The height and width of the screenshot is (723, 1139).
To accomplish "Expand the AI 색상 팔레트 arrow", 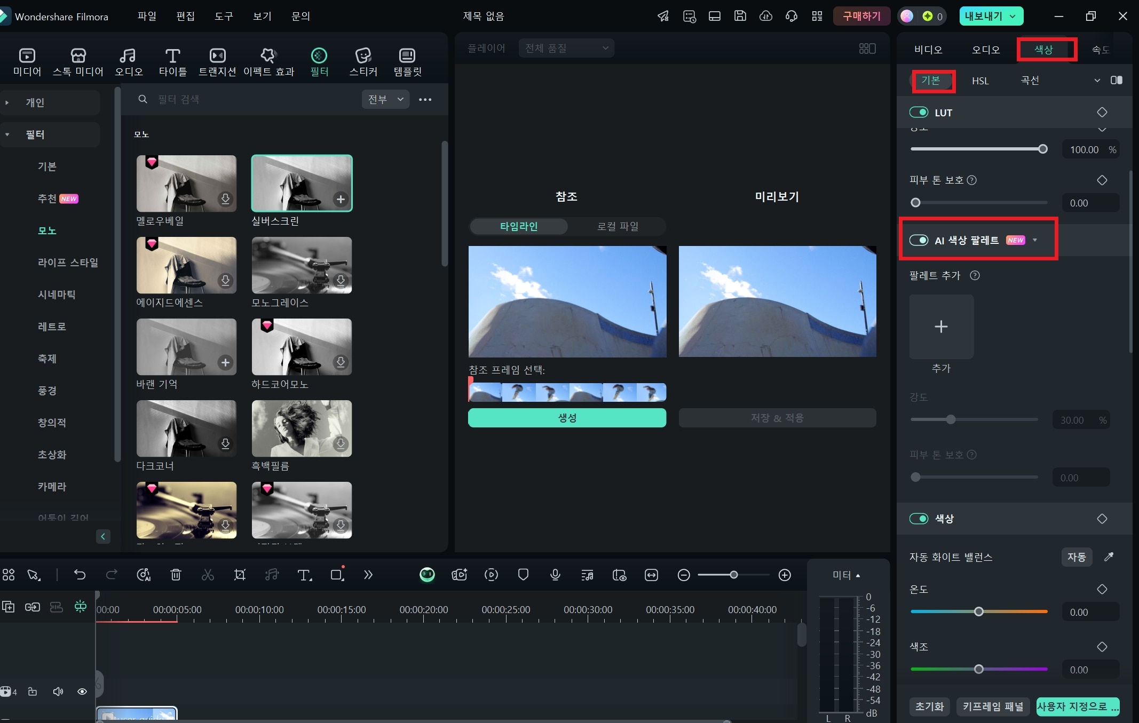I will click(x=1035, y=240).
